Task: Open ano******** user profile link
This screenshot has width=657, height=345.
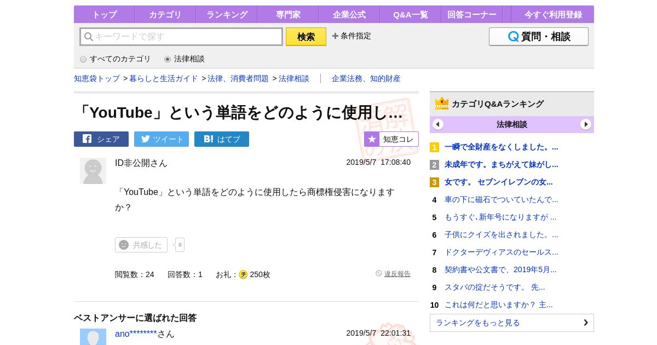Action: [136, 334]
